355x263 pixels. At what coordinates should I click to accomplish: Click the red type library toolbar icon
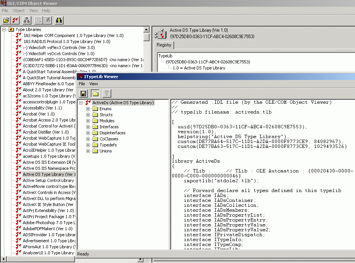15,20
